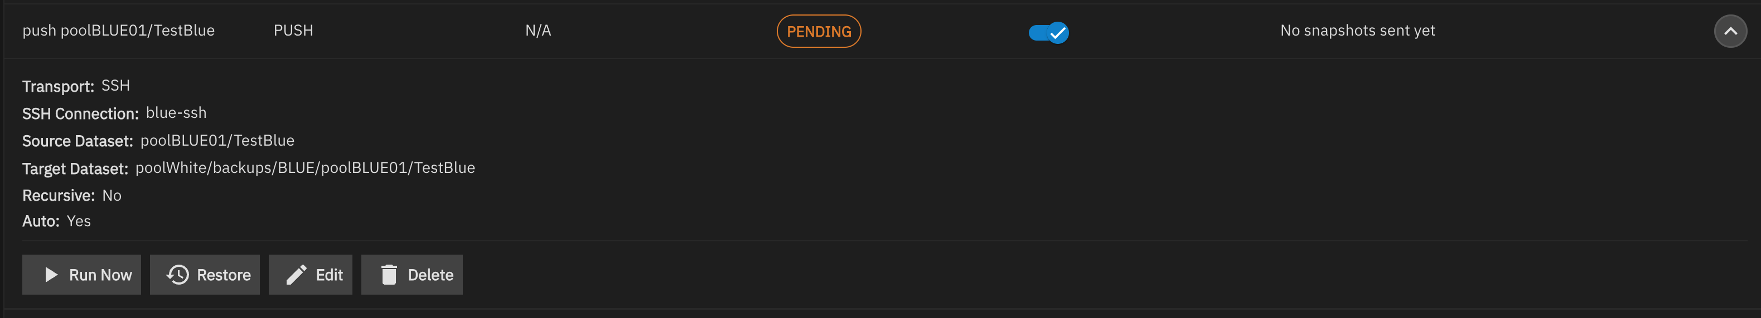Click the Recursive No value
This screenshot has width=1761, height=318.
tap(112, 196)
